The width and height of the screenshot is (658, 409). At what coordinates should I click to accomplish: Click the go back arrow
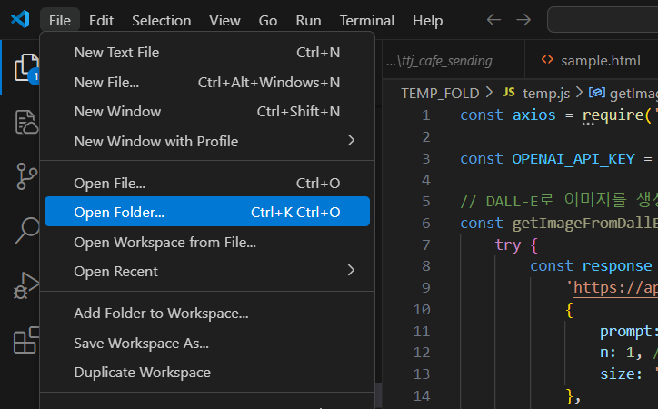tap(493, 20)
